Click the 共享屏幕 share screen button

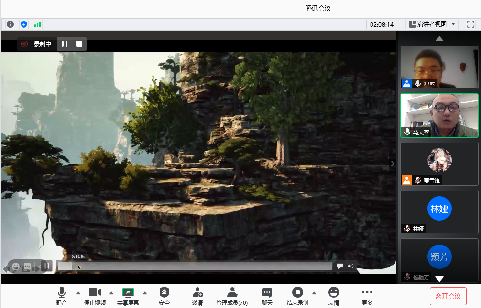click(x=128, y=296)
